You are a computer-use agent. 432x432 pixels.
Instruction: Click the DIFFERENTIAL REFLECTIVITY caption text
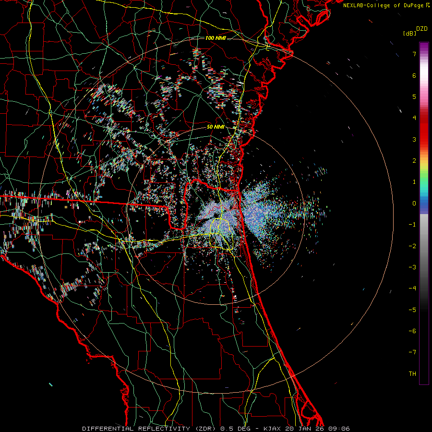pyautogui.click(x=136, y=429)
